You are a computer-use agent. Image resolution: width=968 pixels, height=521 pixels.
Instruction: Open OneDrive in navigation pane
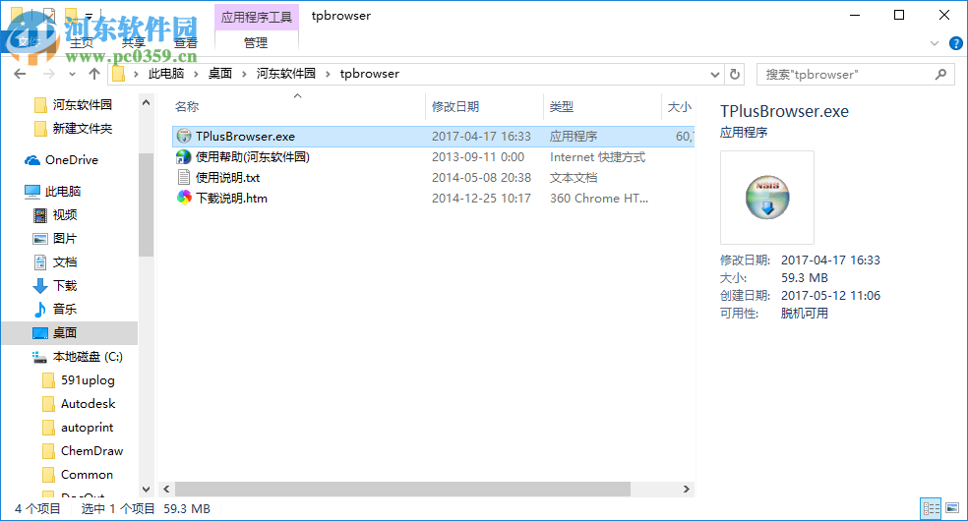pyautogui.click(x=61, y=159)
